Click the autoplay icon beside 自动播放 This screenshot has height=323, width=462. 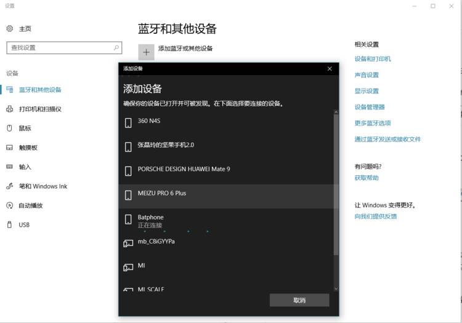(x=10, y=205)
